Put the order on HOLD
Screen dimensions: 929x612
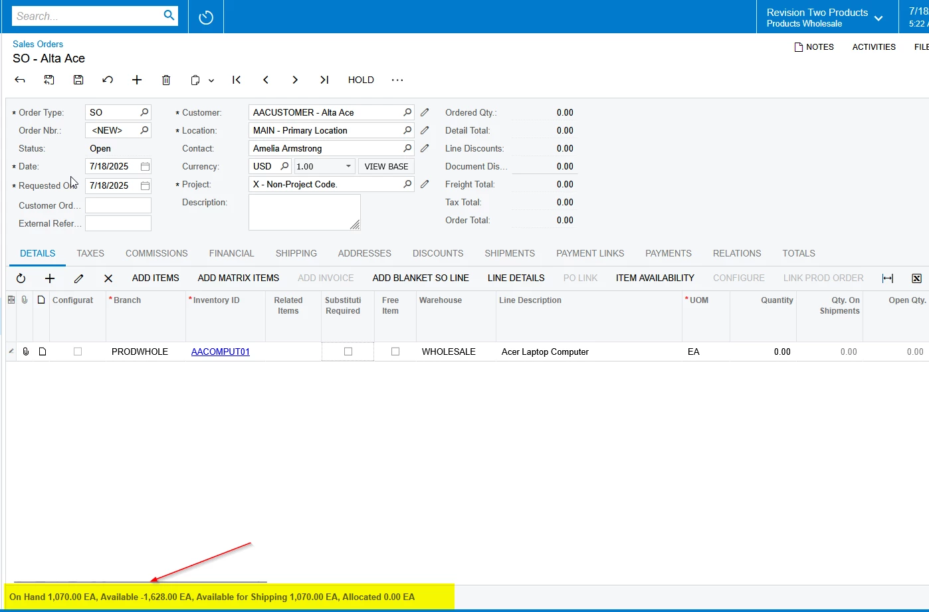click(361, 79)
